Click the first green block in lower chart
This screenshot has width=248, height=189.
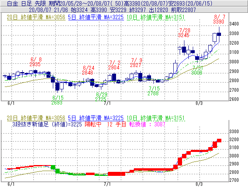[53, 167]
